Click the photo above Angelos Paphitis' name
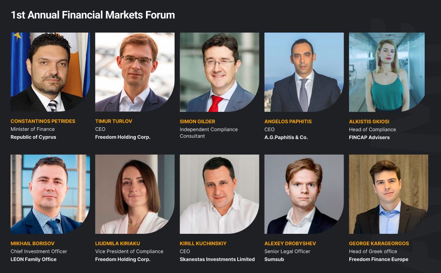Viewport: 441px width, 273px height. [304, 72]
